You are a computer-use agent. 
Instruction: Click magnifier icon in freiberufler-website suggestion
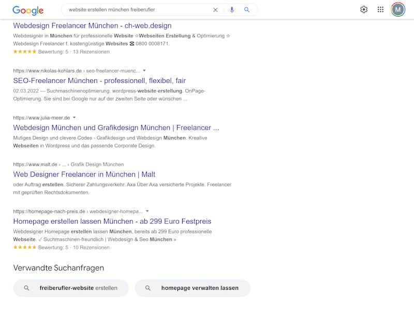tap(26, 288)
